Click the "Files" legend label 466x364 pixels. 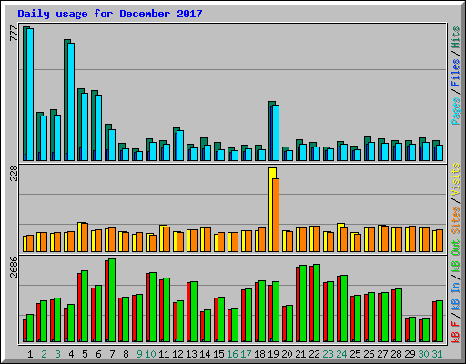[x=456, y=73]
